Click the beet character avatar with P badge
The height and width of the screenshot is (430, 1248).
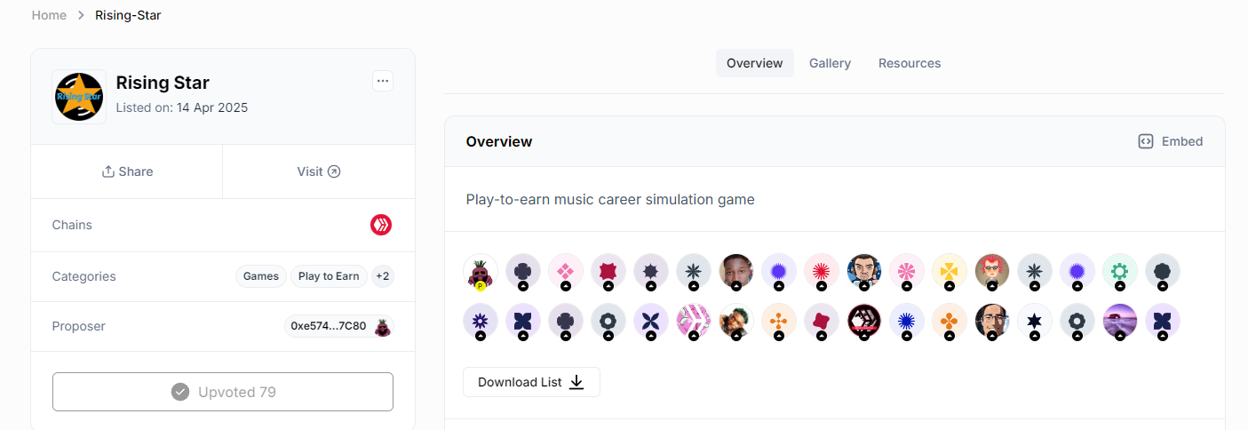pyautogui.click(x=481, y=271)
